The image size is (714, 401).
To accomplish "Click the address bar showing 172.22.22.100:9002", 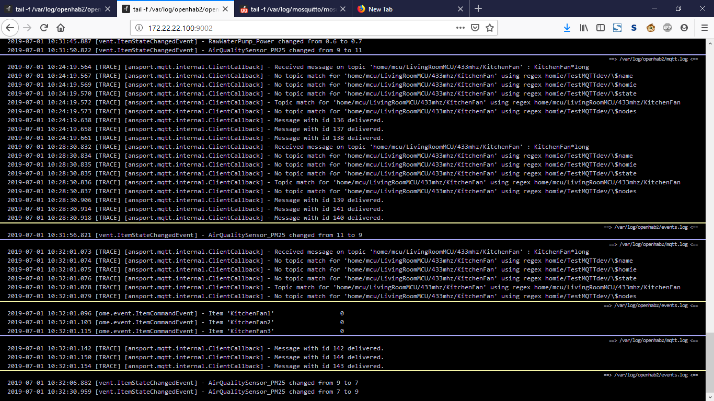I will click(293, 28).
